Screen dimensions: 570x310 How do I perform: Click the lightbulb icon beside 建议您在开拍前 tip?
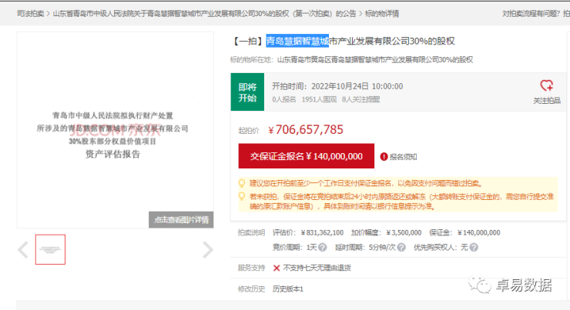pyautogui.click(x=241, y=183)
